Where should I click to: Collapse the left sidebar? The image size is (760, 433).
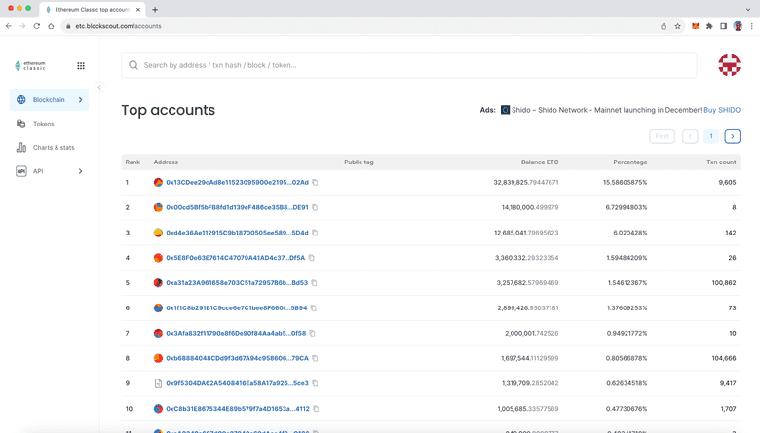coord(99,88)
